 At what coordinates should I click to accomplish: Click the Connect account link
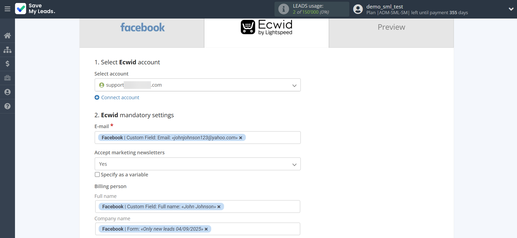point(120,98)
